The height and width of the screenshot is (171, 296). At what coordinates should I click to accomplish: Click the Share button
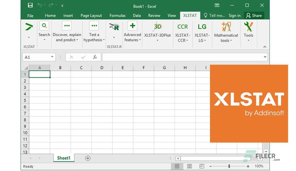[254, 16]
